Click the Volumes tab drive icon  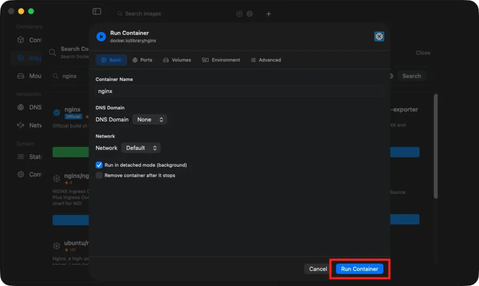click(x=166, y=60)
